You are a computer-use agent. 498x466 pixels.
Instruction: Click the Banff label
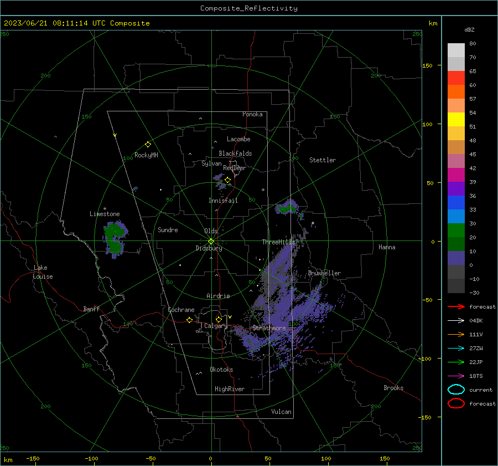point(91,309)
